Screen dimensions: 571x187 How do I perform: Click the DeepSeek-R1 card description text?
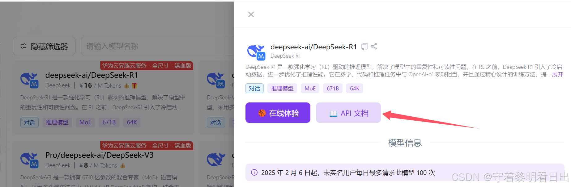click(x=103, y=102)
